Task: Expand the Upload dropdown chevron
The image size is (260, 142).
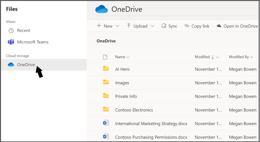Action: click(152, 26)
